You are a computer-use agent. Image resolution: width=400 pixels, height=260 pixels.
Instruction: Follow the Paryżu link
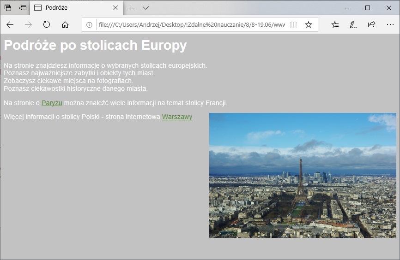click(52, 103)
